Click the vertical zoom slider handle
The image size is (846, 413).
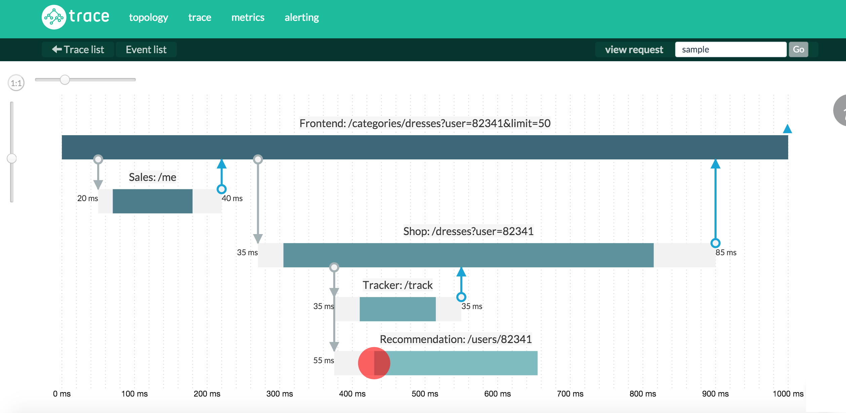[x=12, y=158]
